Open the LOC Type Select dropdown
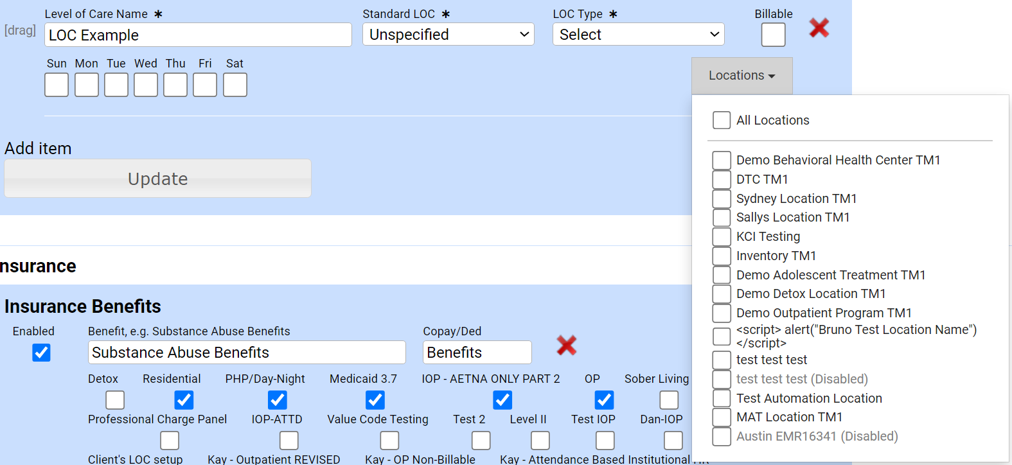The image size is (1012, 465). click(638, 35)
